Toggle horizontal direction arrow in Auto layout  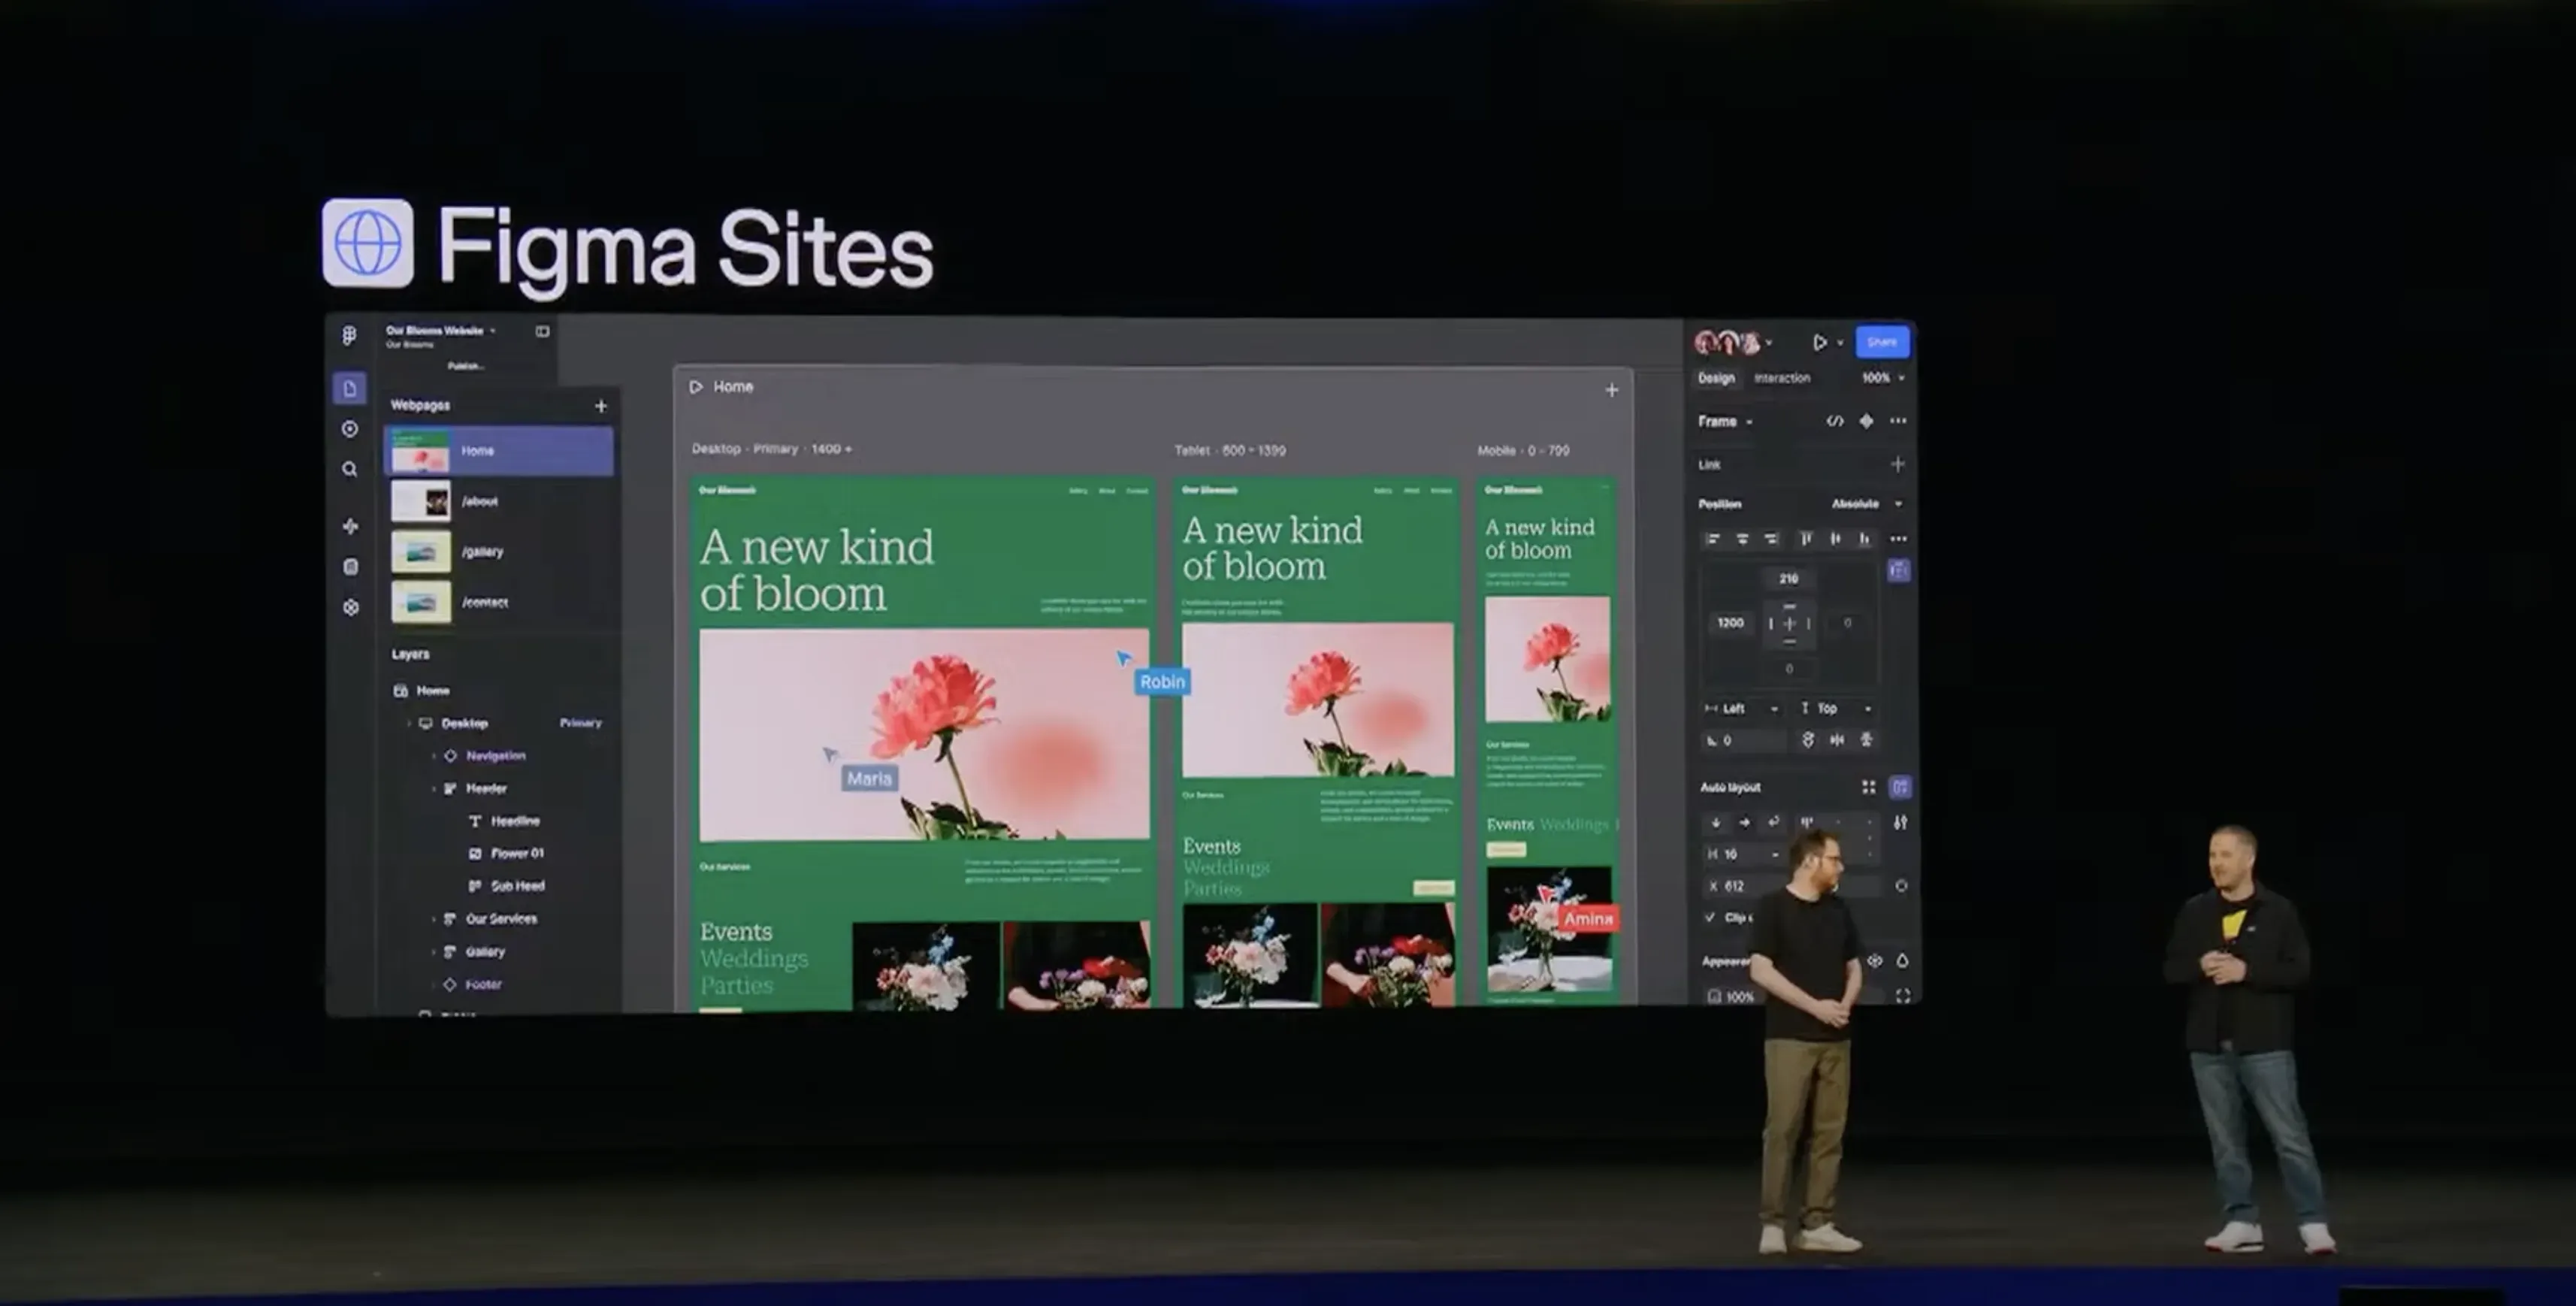pos(1744,823)
